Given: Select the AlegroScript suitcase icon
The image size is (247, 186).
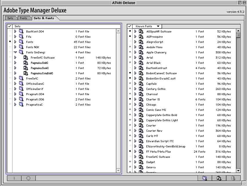Looking at the screenshot, I should click(x=141, y=42).
